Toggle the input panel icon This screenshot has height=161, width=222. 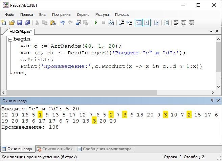(147, 23)
